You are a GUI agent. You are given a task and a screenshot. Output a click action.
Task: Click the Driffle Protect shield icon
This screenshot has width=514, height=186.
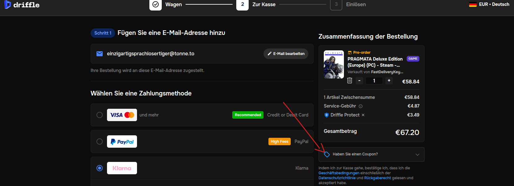[x=326, y=115]
